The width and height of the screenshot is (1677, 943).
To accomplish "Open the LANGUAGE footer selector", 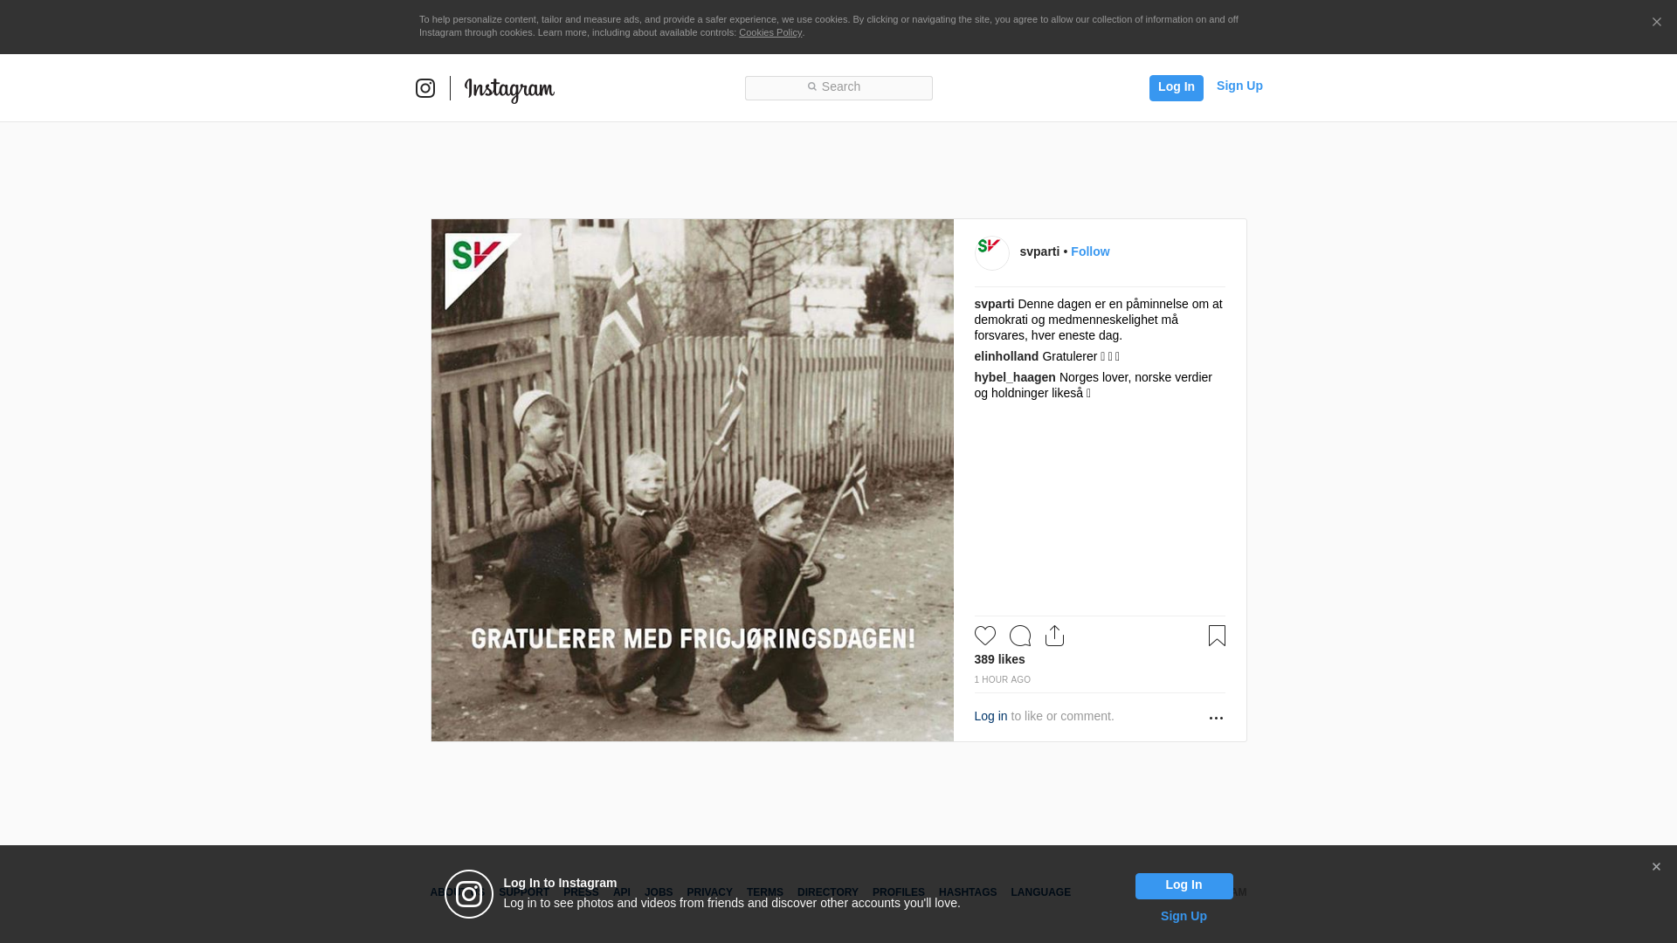I will [1041, 892].
